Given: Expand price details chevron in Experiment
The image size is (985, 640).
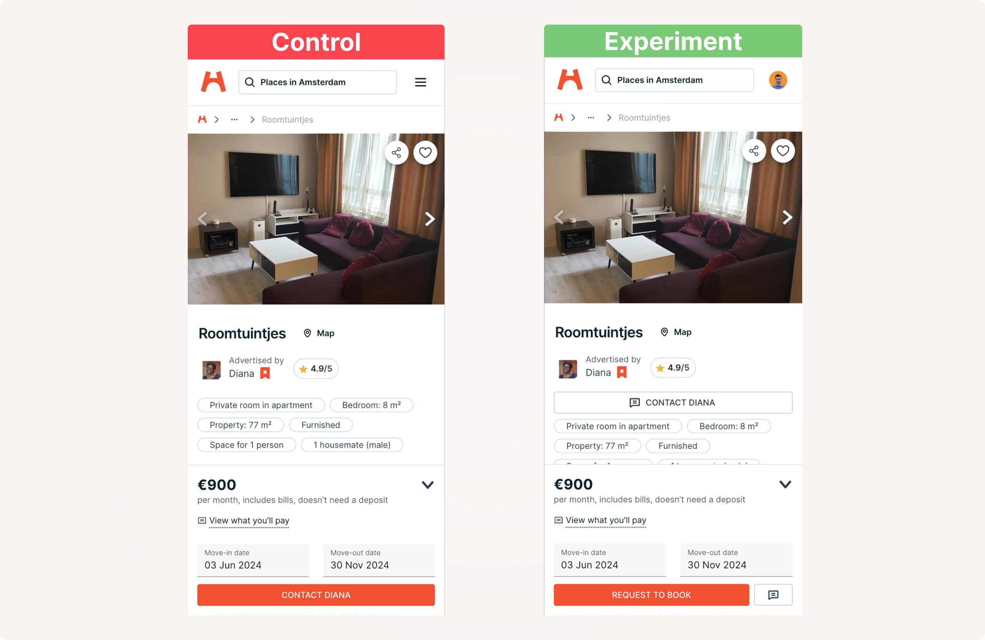Looking at the screenshot, I should [785, 485].
